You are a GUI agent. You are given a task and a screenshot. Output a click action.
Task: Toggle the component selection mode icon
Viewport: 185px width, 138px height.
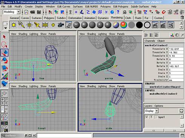point(62,12)
